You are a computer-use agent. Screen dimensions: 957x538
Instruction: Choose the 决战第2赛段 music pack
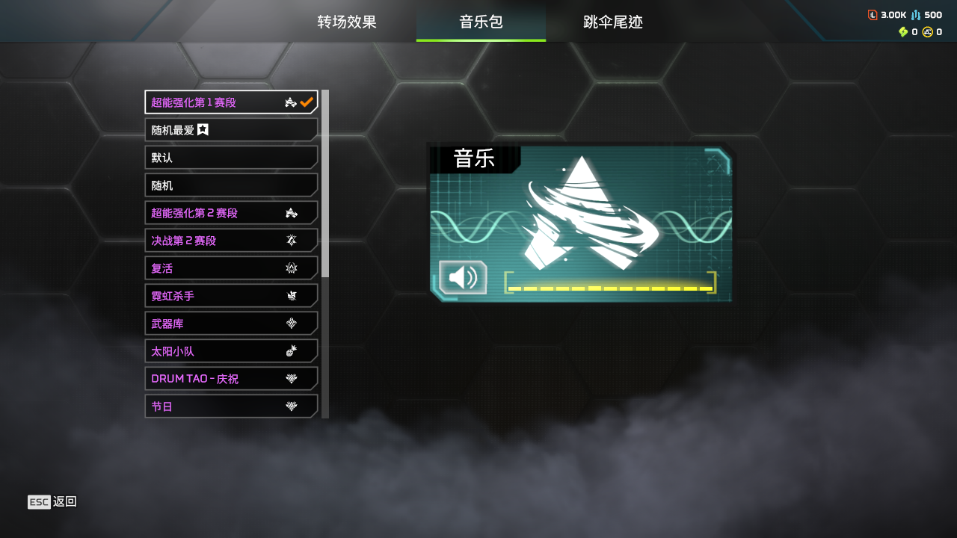coord(231,241)
